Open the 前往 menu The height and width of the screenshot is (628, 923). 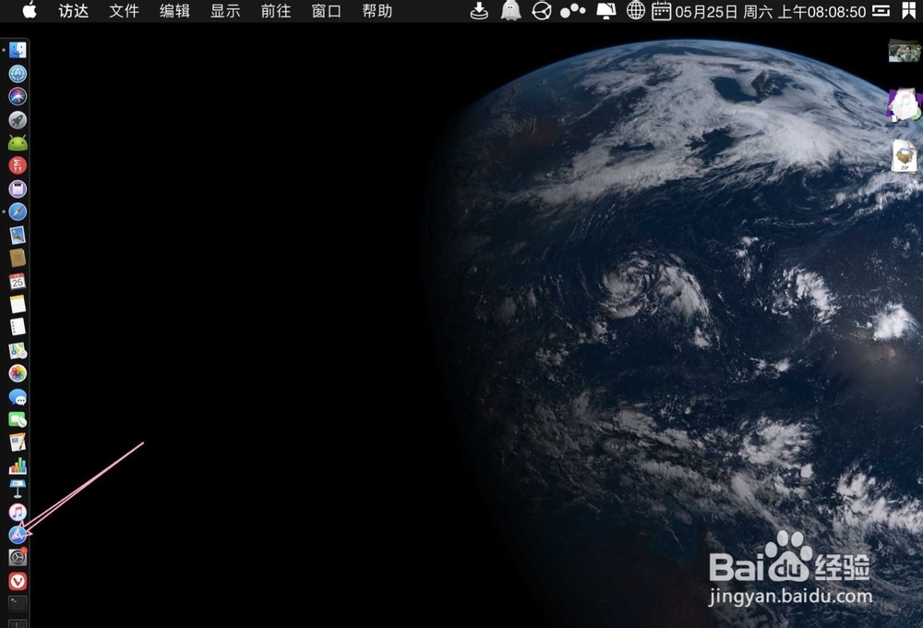(x=276, y=11)
